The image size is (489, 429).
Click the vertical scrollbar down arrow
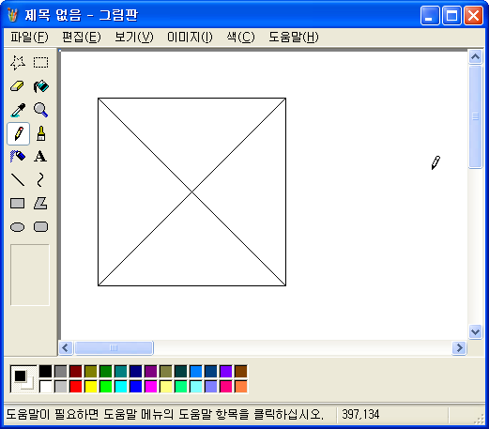pos(475,331)
